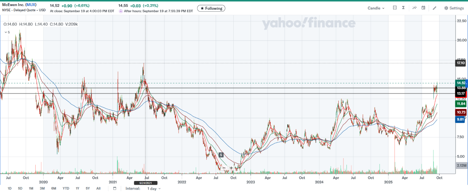Open the chart comparison range icon
The height and width of the screenshot is (193, 468).
(x=395, y=8)
